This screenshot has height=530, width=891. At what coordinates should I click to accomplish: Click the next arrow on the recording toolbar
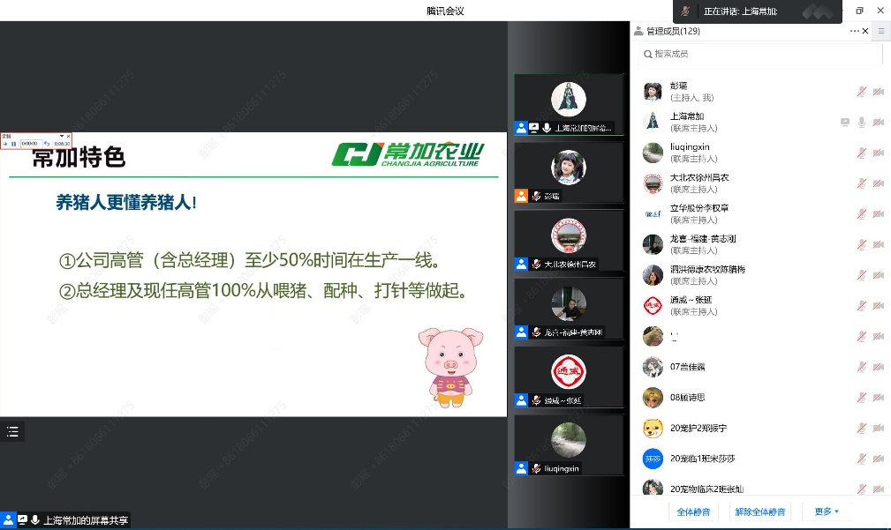[5, 143]
